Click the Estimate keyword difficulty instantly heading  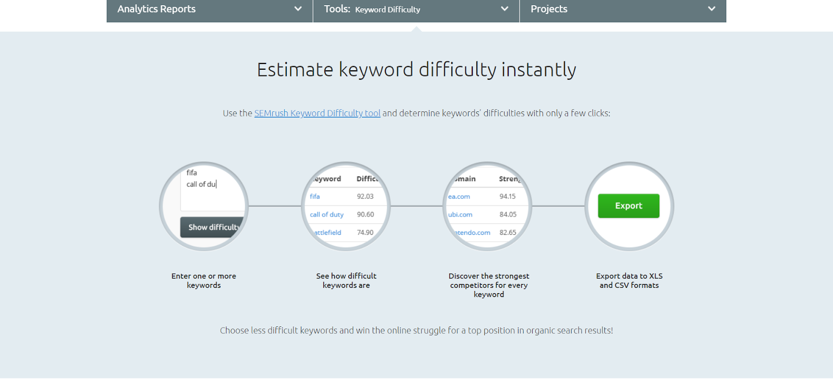click(x=416, y=69)
